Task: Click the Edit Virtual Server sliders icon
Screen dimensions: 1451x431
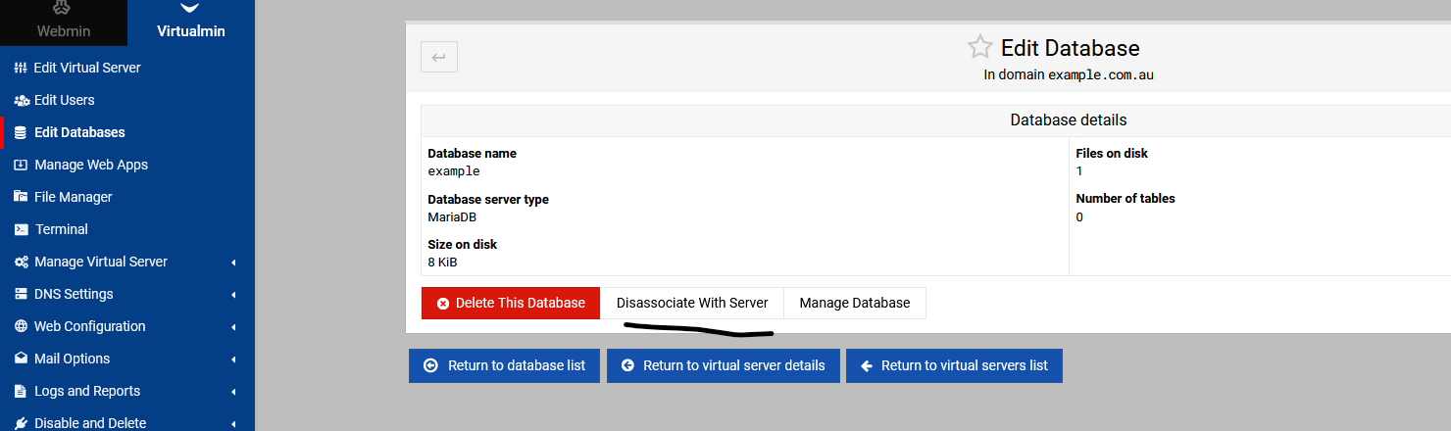Action: point(21,68)
